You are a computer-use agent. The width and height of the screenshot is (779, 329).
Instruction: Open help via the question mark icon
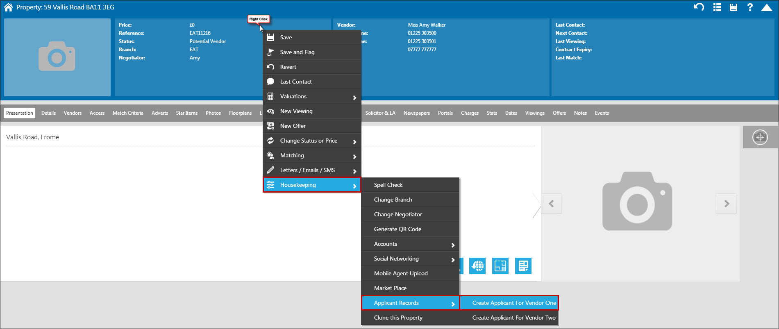(750, 7)
